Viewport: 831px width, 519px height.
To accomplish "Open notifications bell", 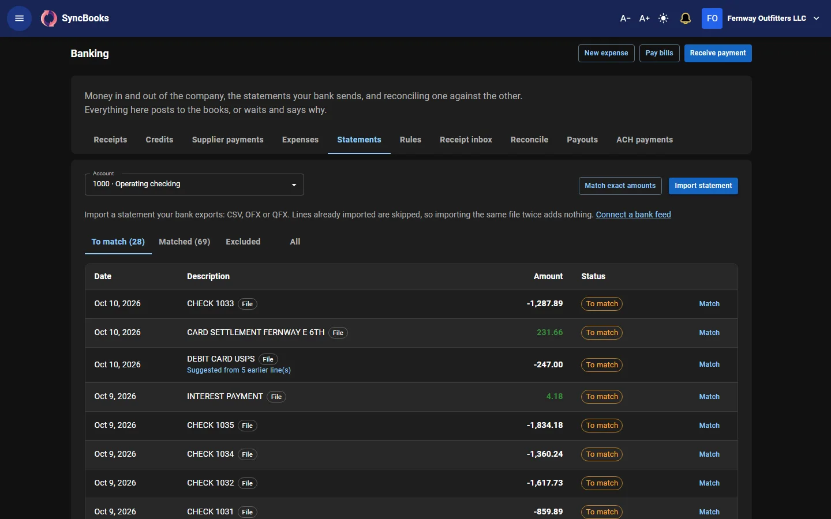I will 686,18.
